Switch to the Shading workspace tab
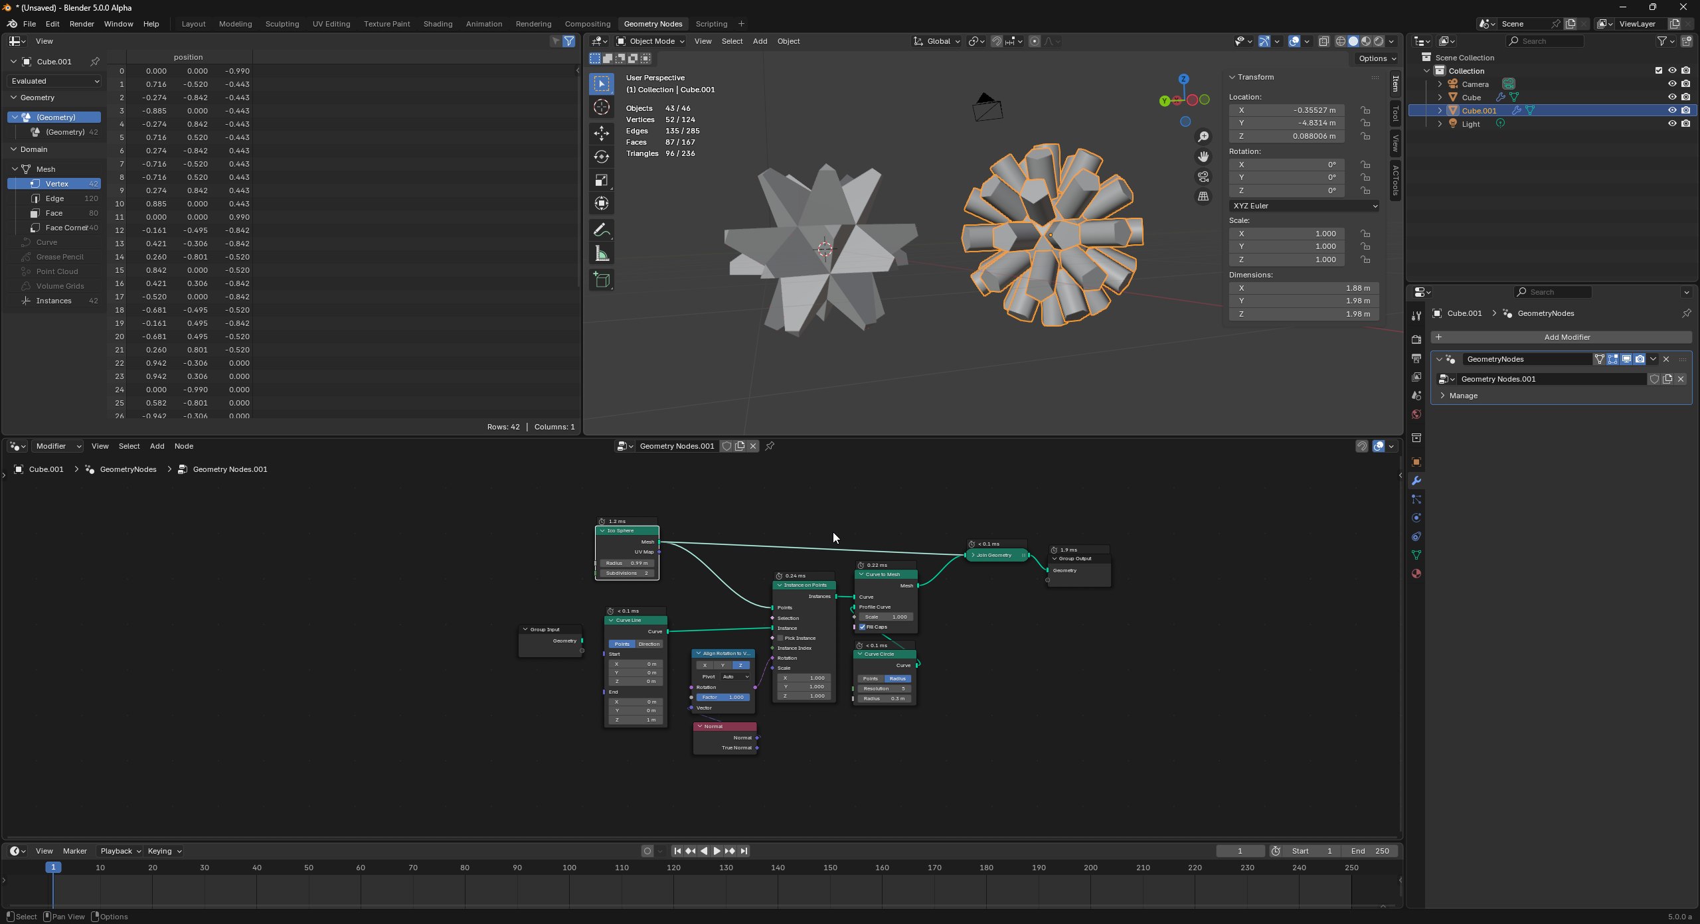This screenshot has height=924, width=1700. [438, 24]
